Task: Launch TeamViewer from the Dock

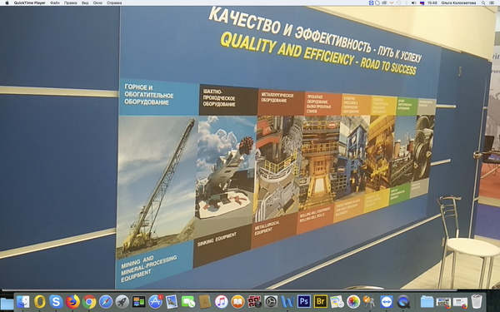Action: pos(387,301)
